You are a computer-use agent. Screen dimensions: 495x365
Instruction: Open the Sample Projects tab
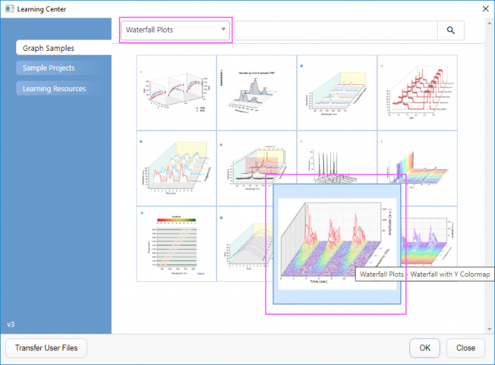[48, 68]
